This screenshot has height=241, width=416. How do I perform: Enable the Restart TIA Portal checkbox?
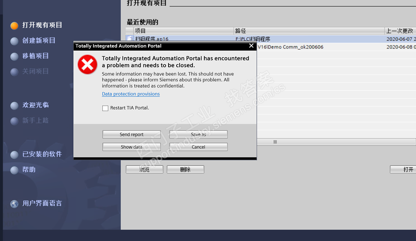(x=105, y=108)
